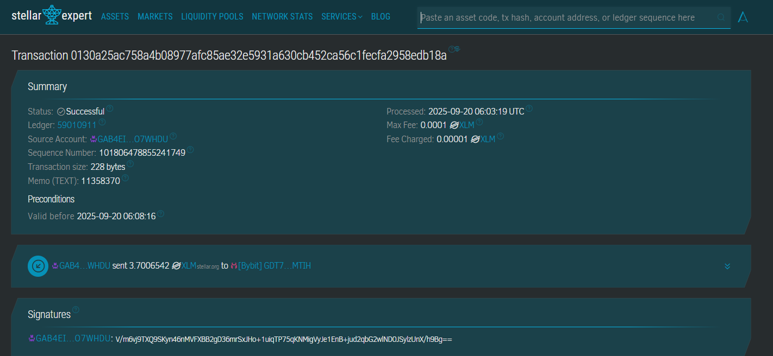
Task: Focus the asset or tx hash search field
Action: (565, 18)
